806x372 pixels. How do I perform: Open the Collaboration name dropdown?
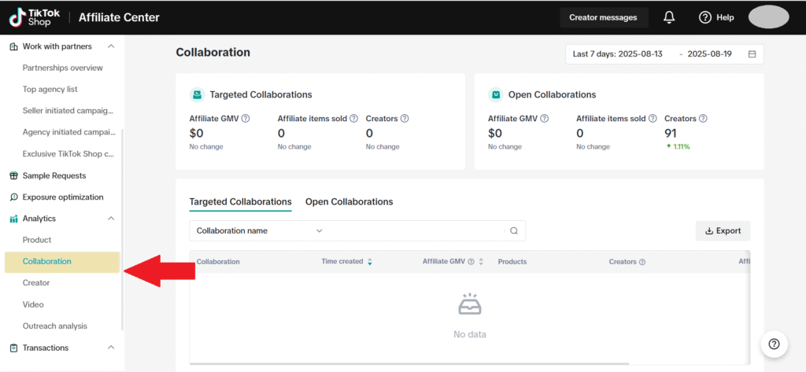pos(260,231)
